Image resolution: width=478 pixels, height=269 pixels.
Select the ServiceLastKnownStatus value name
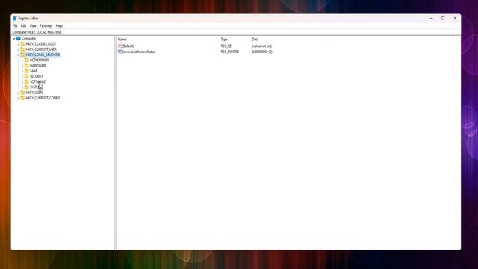pos(139,52)
